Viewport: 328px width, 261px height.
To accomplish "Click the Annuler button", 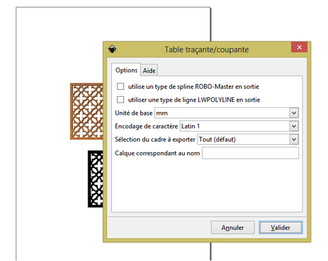I will pyautogui.click(x=232, y=228).
